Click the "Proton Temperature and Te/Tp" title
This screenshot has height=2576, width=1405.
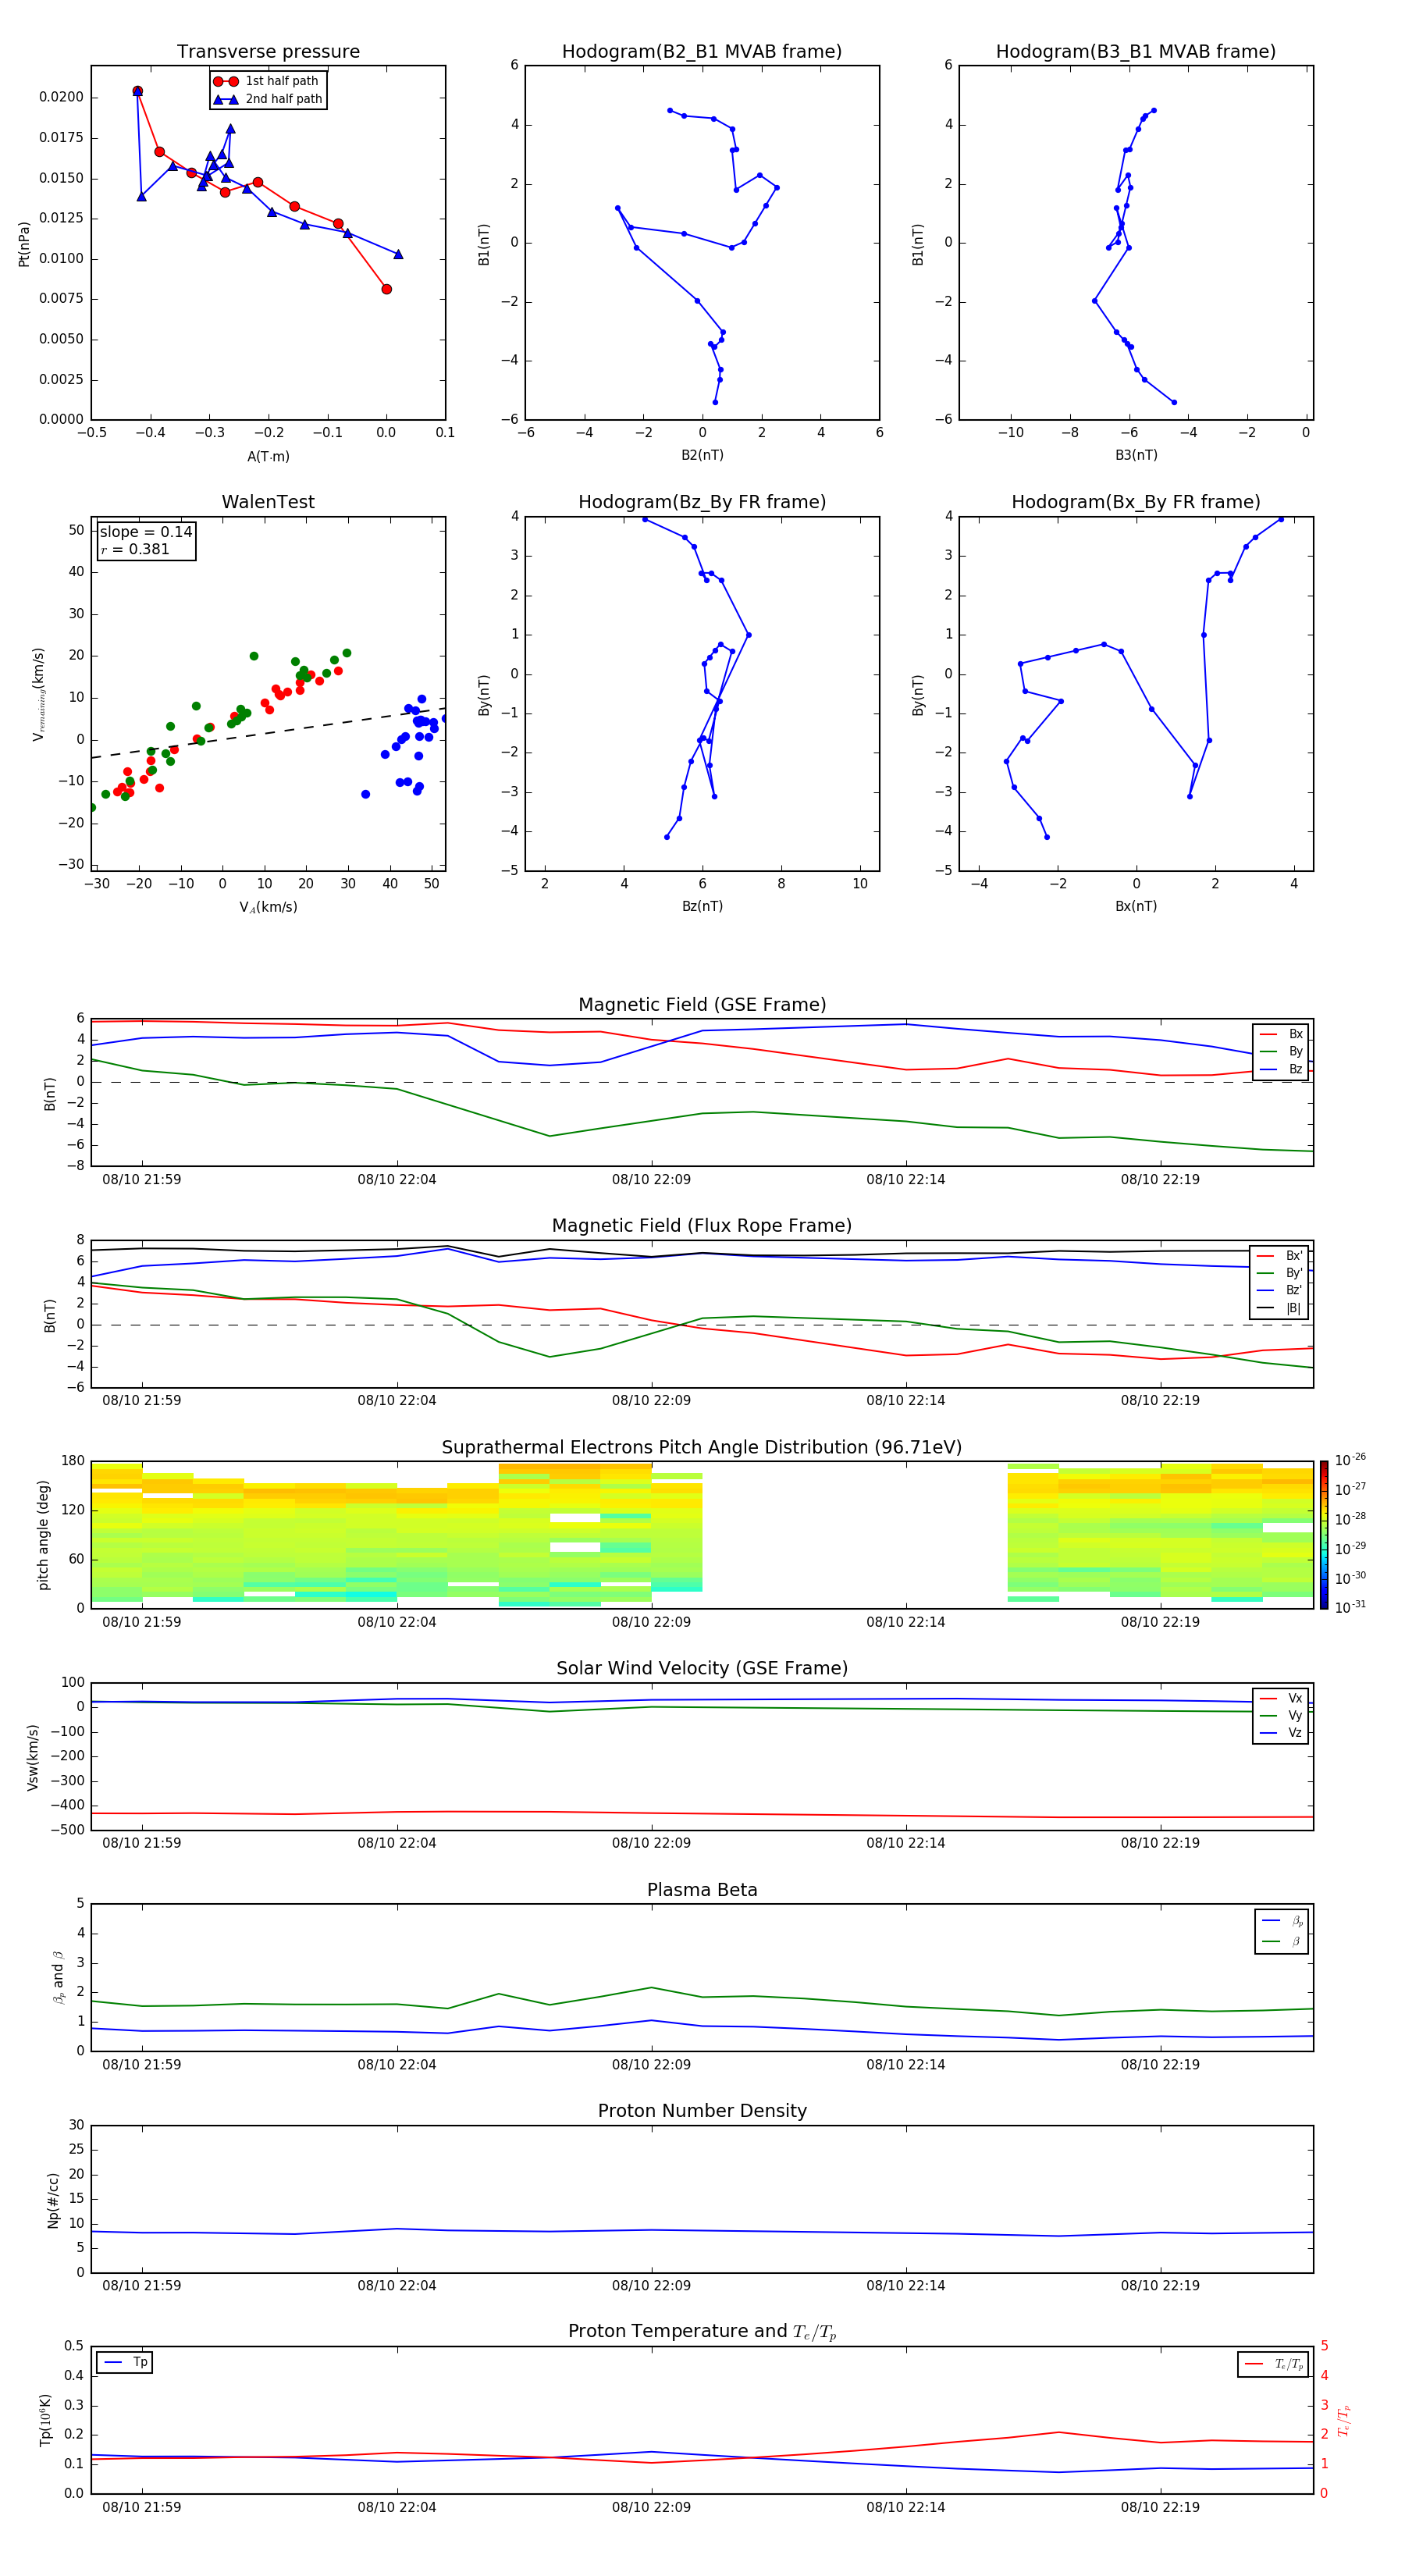[x=702, y=2333]
